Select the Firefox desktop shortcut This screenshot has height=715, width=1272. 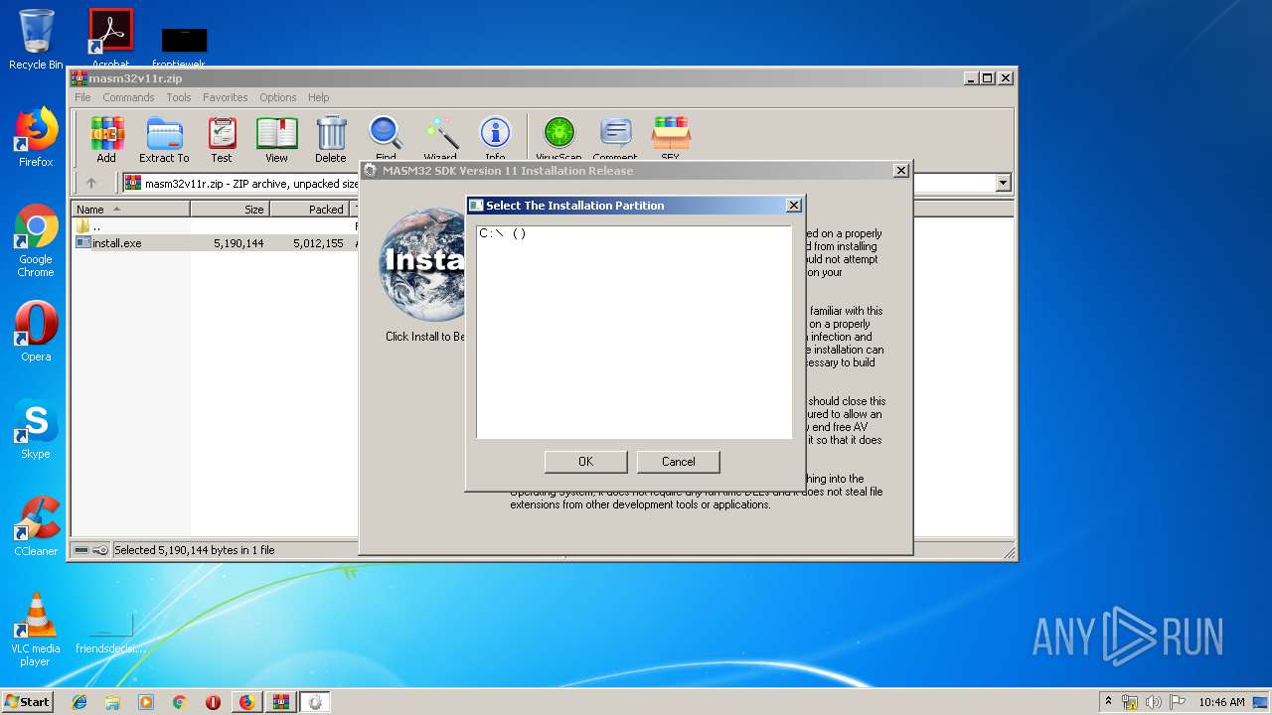pyautogui.click(x=36, y=137)
